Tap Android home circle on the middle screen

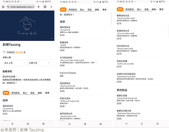[85, 124]
